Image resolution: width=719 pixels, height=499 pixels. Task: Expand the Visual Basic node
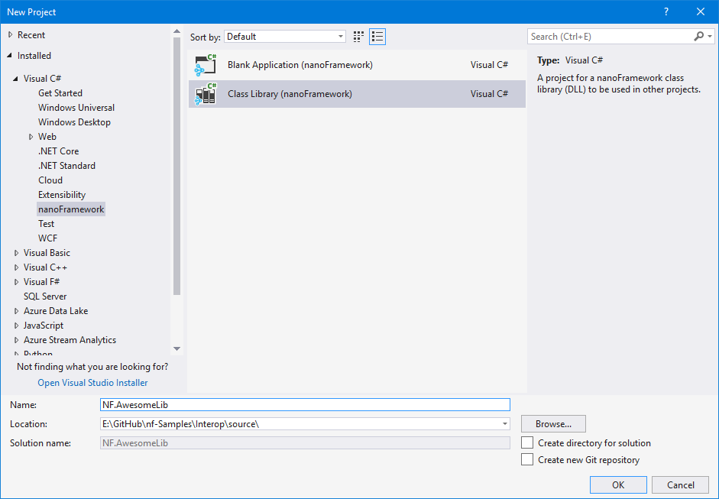(x=17, y=253)
